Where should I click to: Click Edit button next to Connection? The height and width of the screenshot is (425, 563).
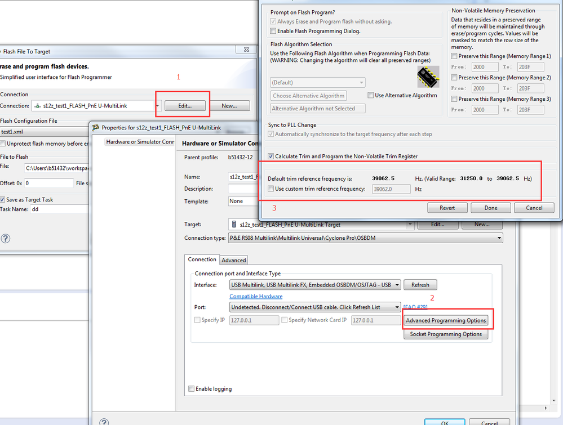click(x=185, y=106)
